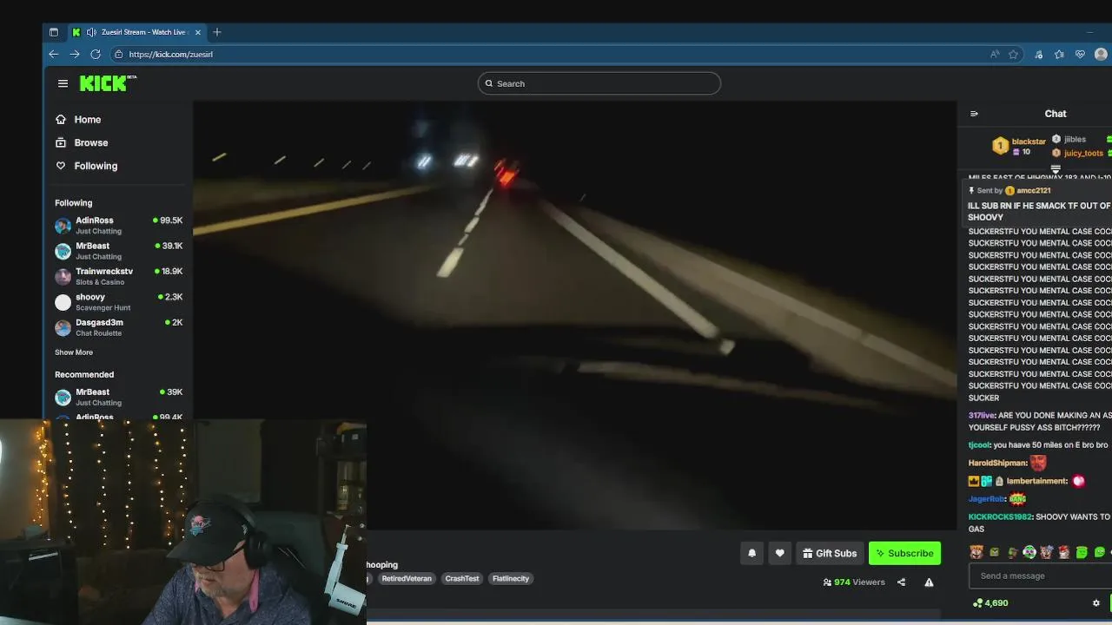This screenshot has height=625, width=1112.
Task: Open shoovy channel
Action: click(x=118, y=302)
